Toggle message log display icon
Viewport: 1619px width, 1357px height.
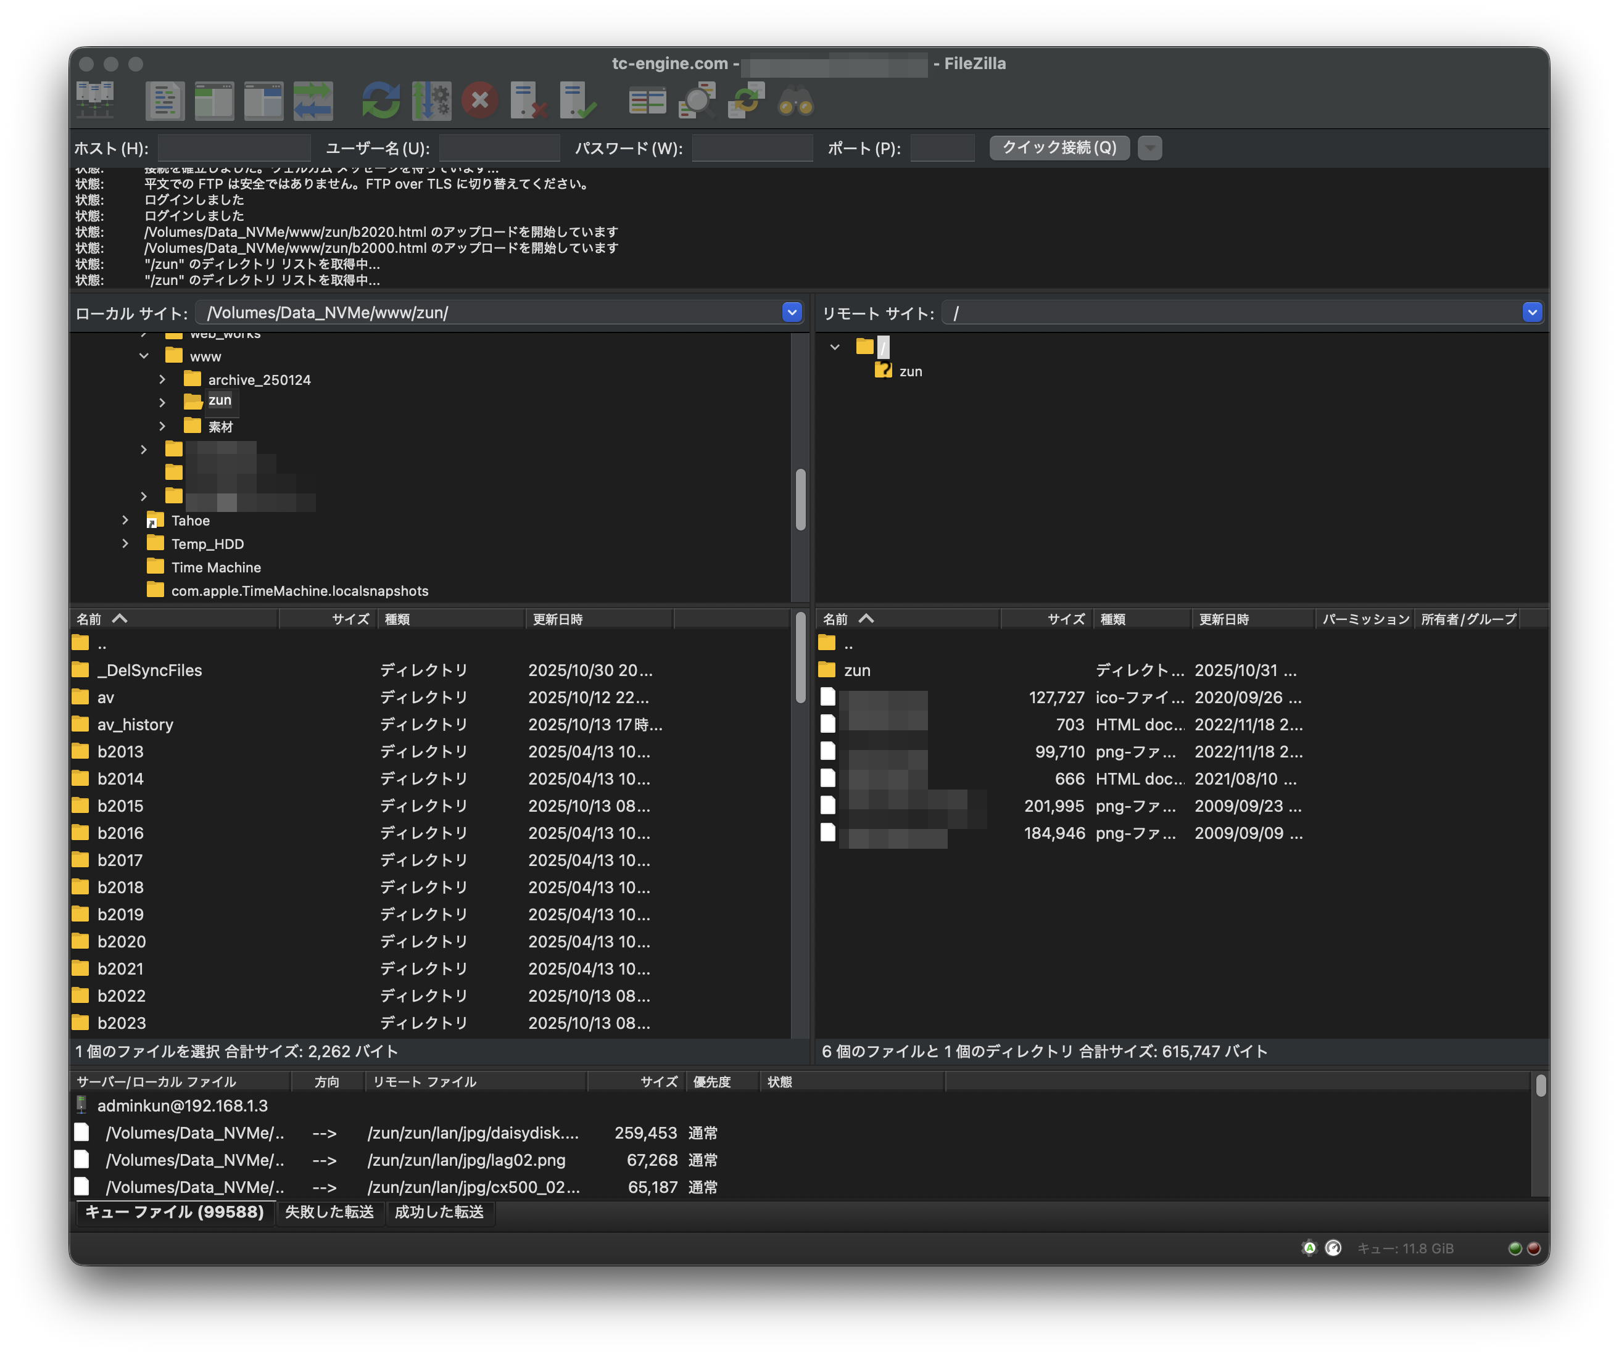[165, 100]
